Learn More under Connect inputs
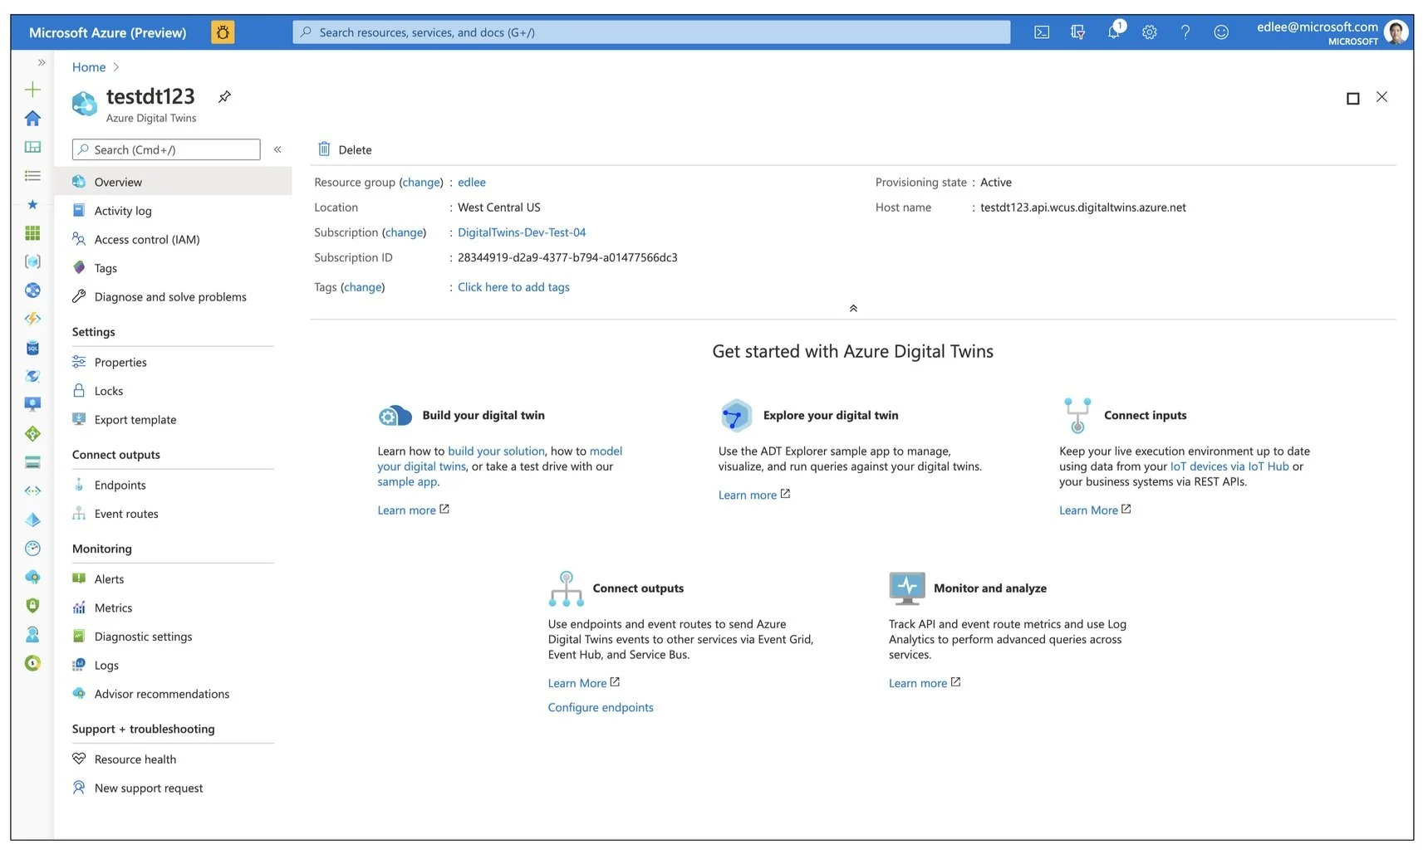Screen dimensions: 1428x859 point(1095,510)
